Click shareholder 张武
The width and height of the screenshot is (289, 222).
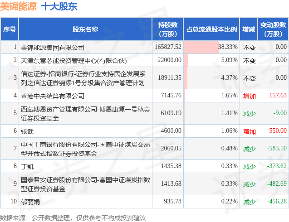tap(27, 131)
